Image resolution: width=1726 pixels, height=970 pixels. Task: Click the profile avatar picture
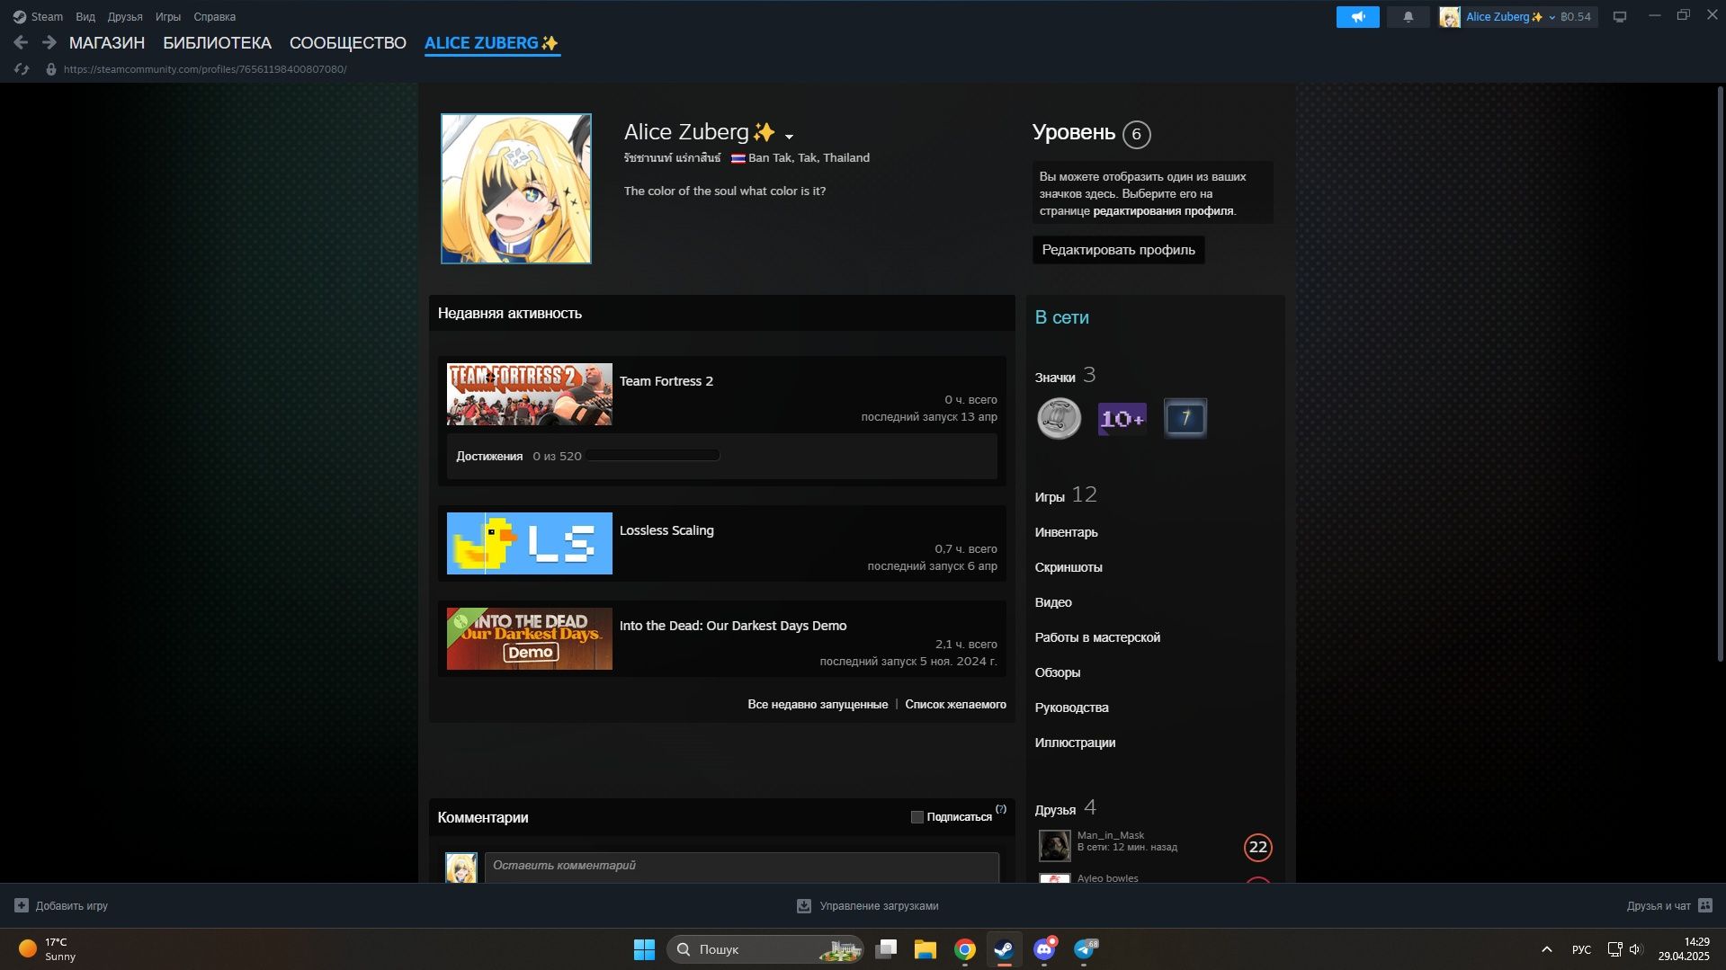(516, 189)
